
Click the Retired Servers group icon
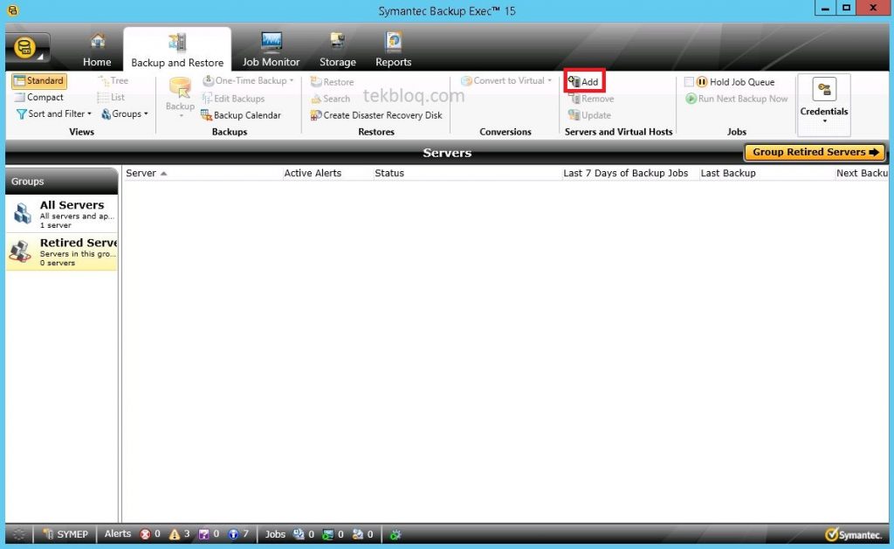[x=21, y=251]
